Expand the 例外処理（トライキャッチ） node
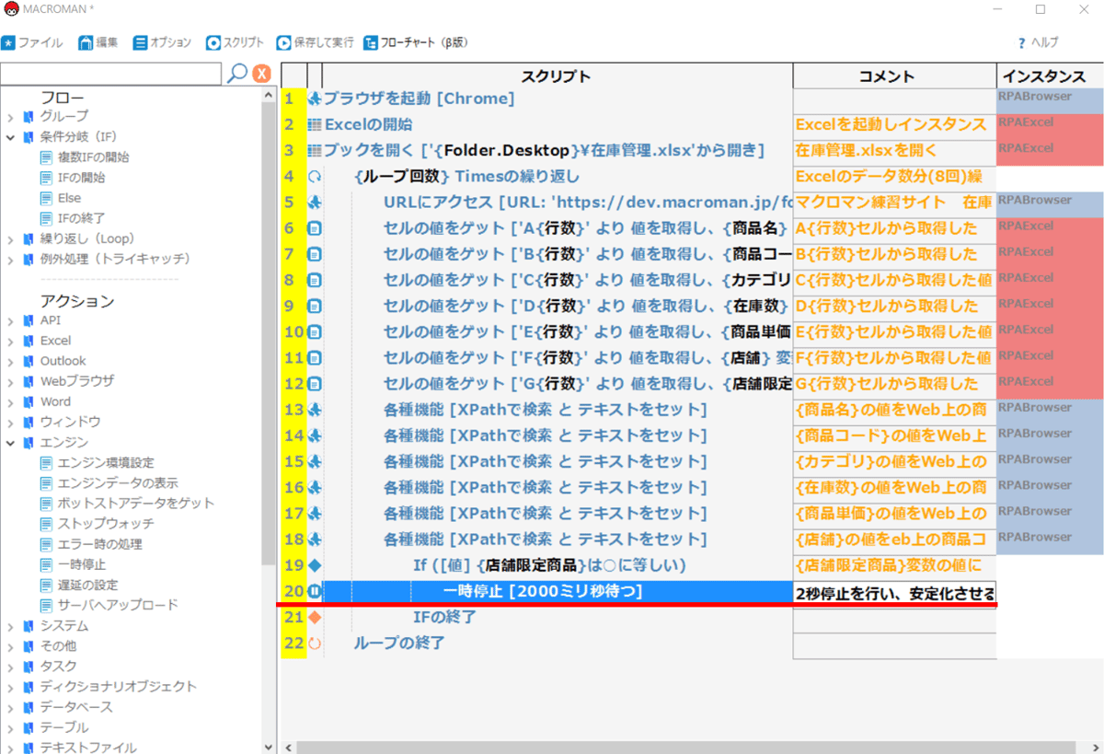This screenshot has width=1104, height=754. click(x=10, y=259)
